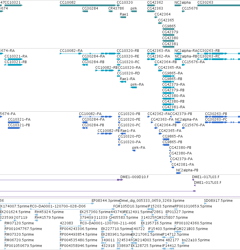The height and width of the screenshot is (250, 240).
Task: Click transcript pirk-RA
Action: click(134, 87)
